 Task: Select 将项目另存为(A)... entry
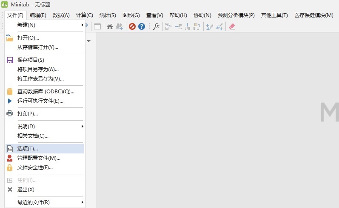45,69
